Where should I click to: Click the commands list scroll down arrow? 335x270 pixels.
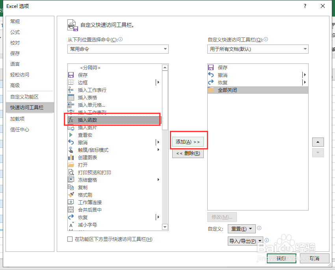(165, 227)
